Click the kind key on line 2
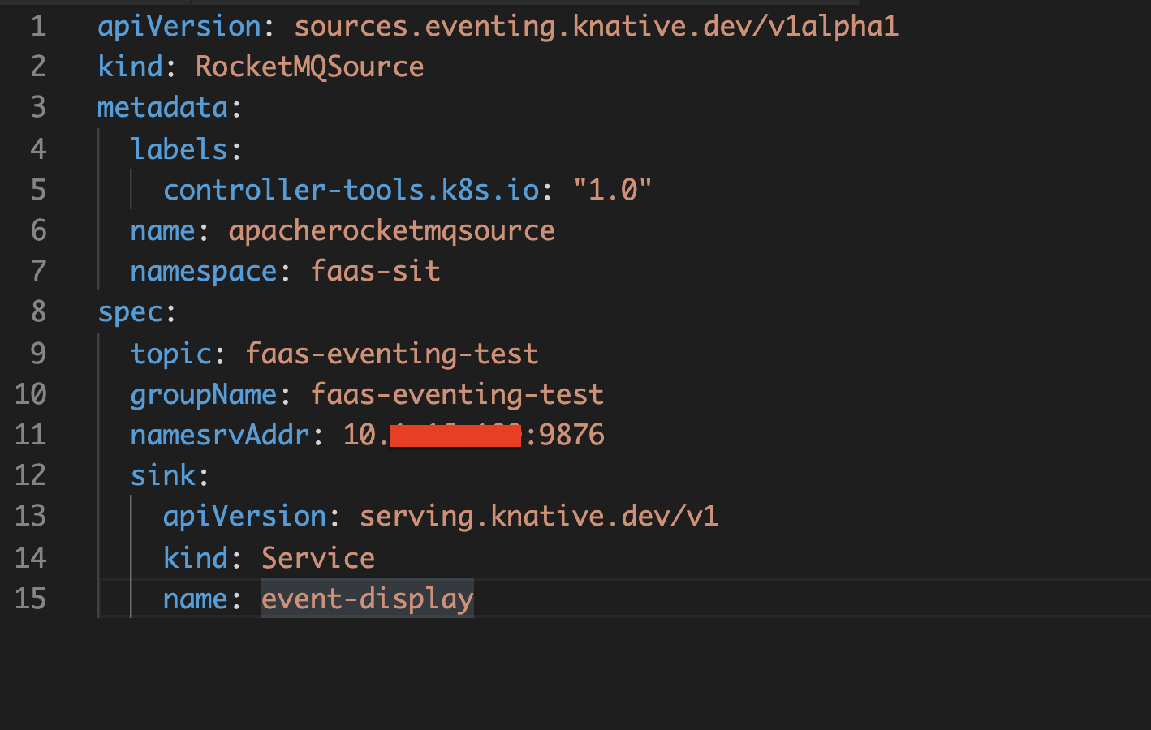Screen dimensions: 1151x730 130,67
